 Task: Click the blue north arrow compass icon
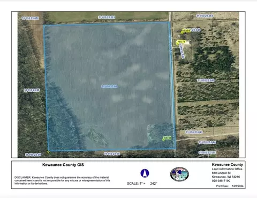tap(145, 173)
